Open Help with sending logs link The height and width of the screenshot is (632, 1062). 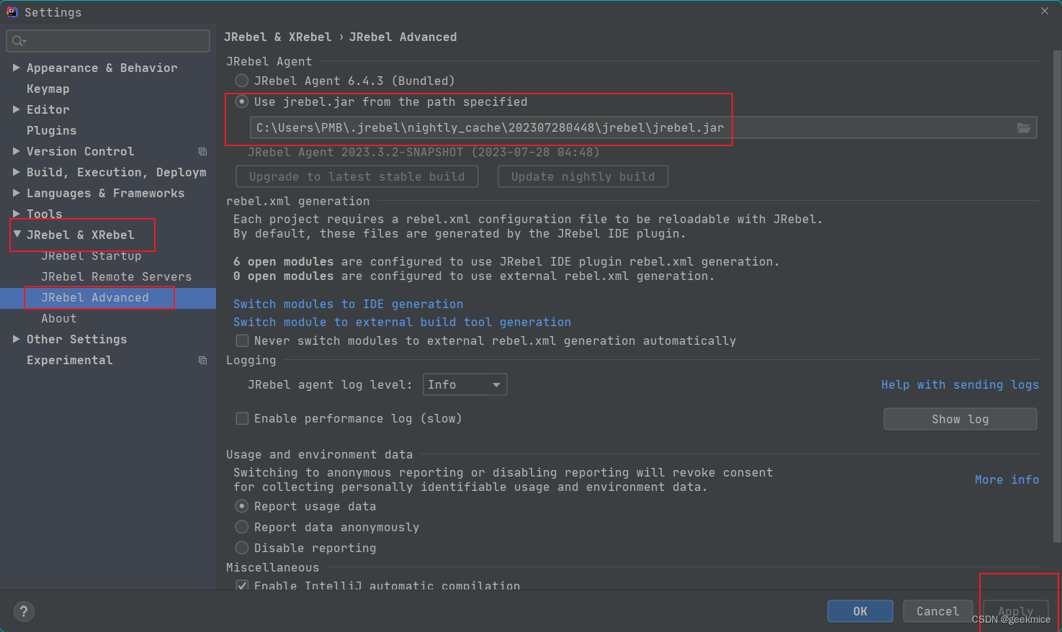coord(960,384)
